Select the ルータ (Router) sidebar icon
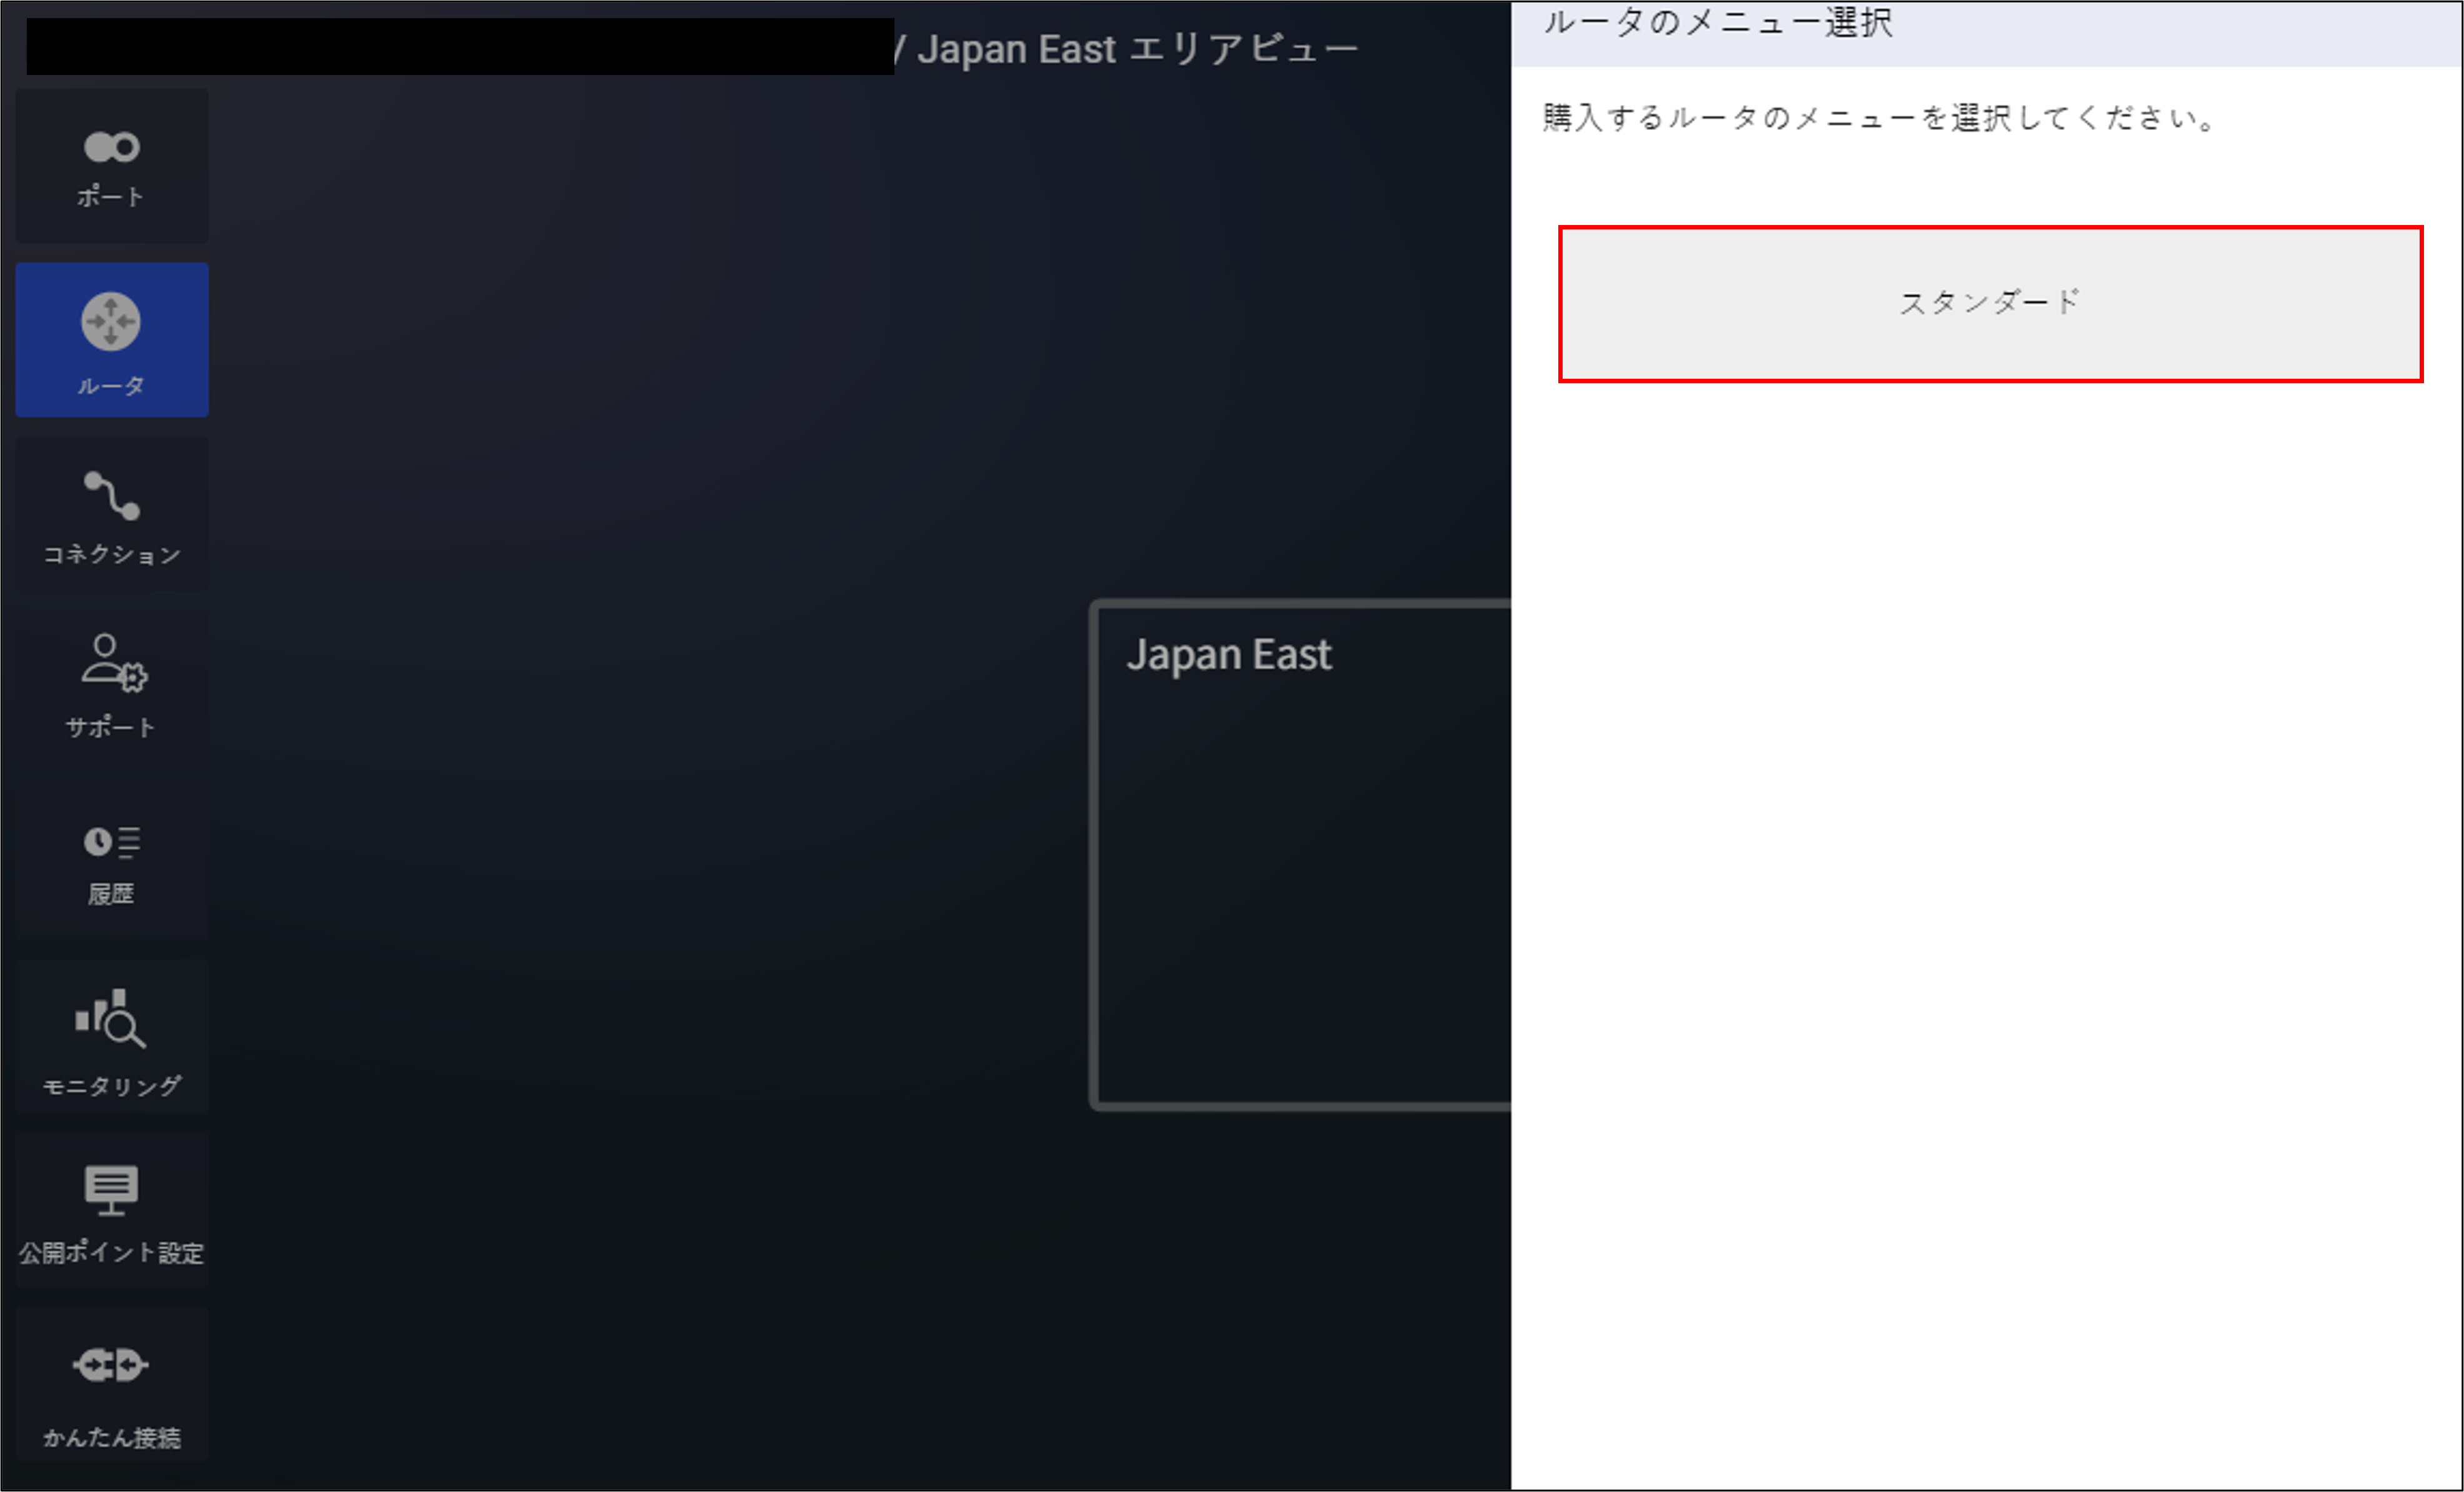This screenshot has width=2464, height=1492. coord(112,340)
